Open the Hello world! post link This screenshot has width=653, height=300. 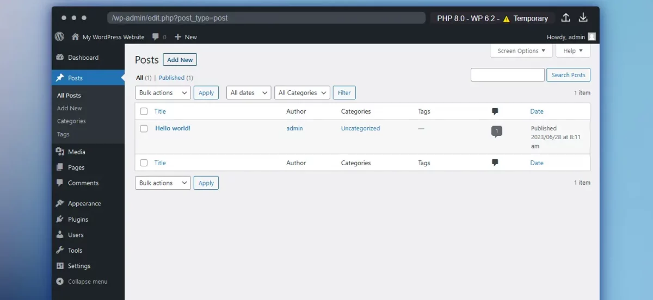tap(173, 128)
